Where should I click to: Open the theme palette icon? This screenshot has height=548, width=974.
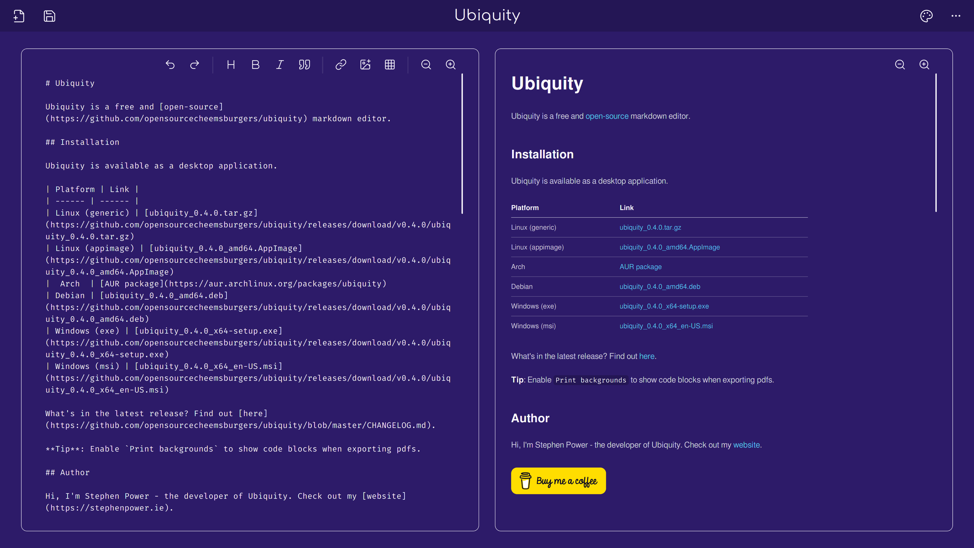pos(926,16)
